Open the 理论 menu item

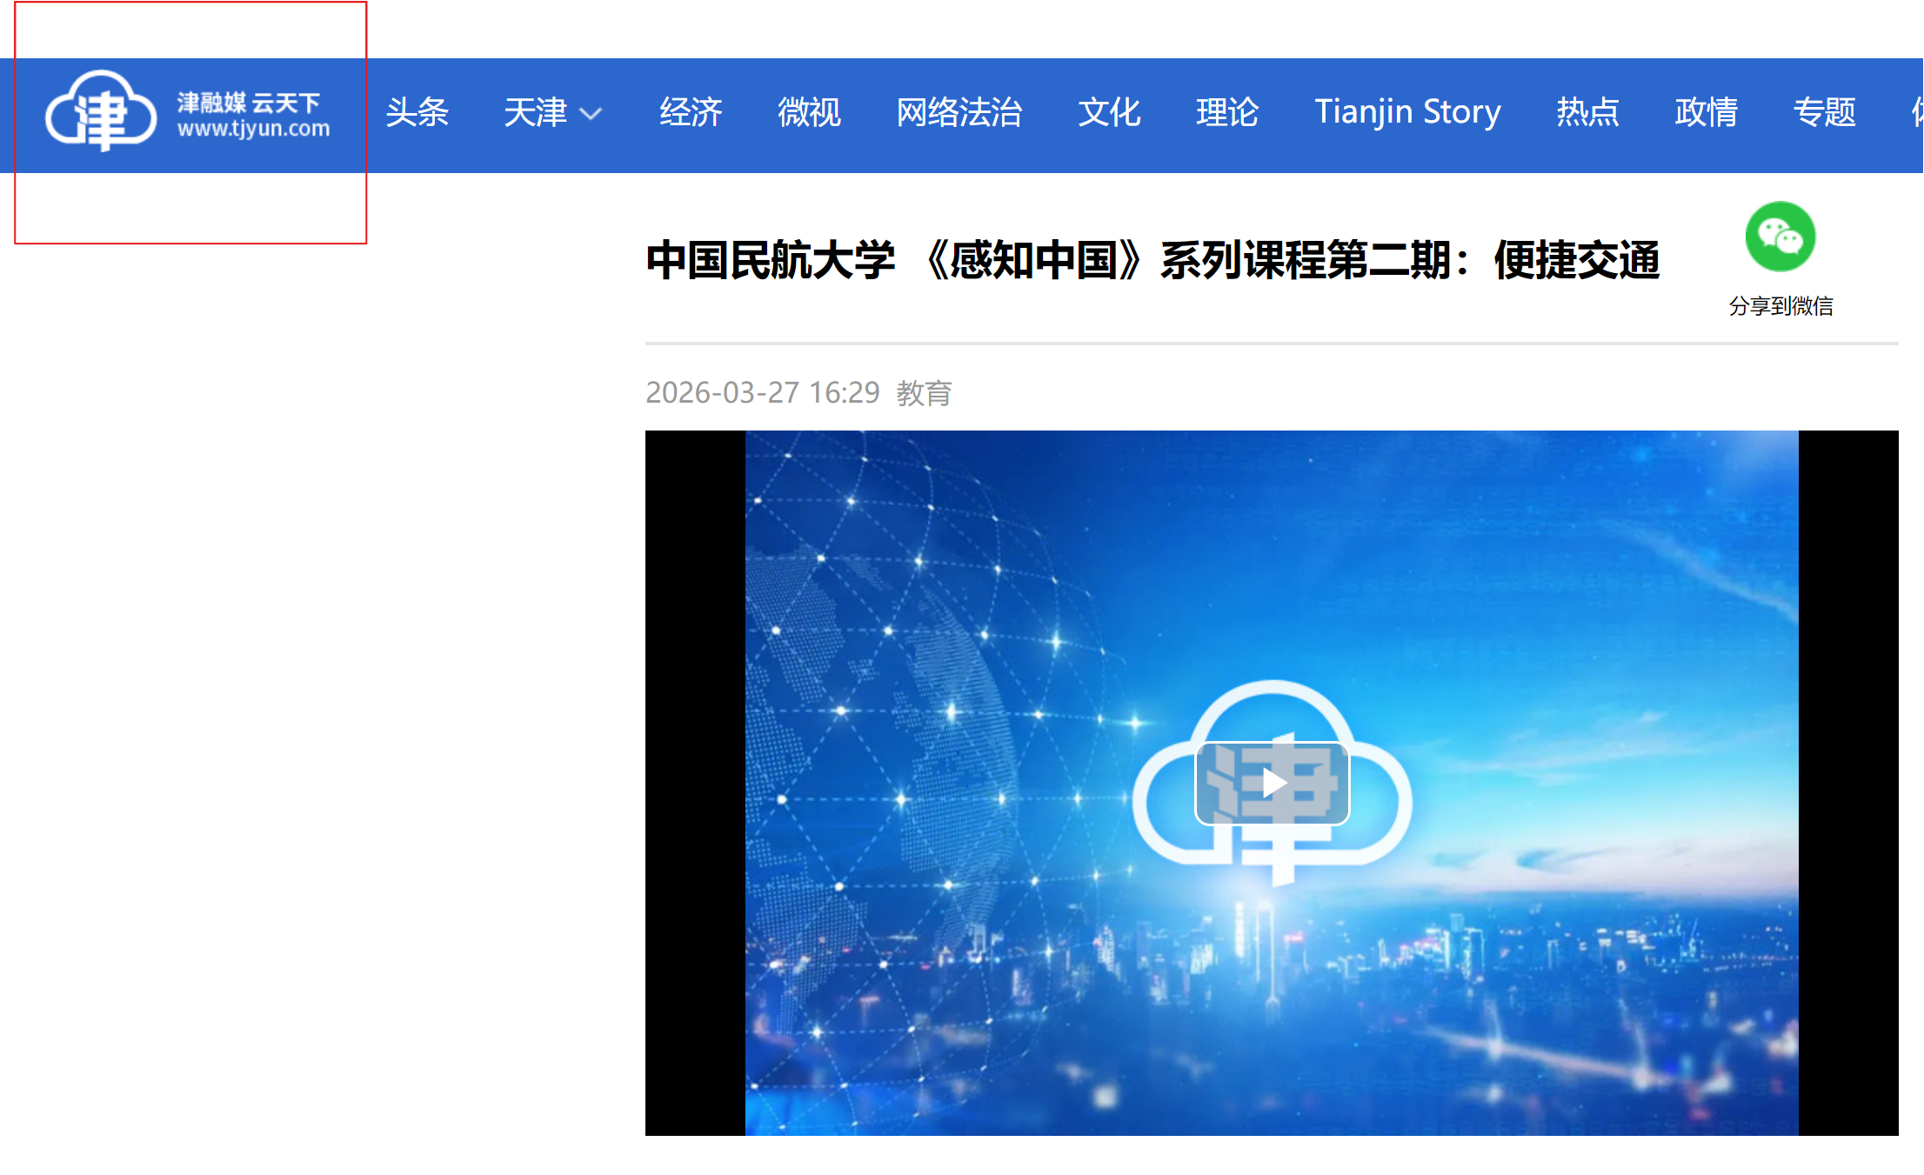click(x=1227, y=112)
